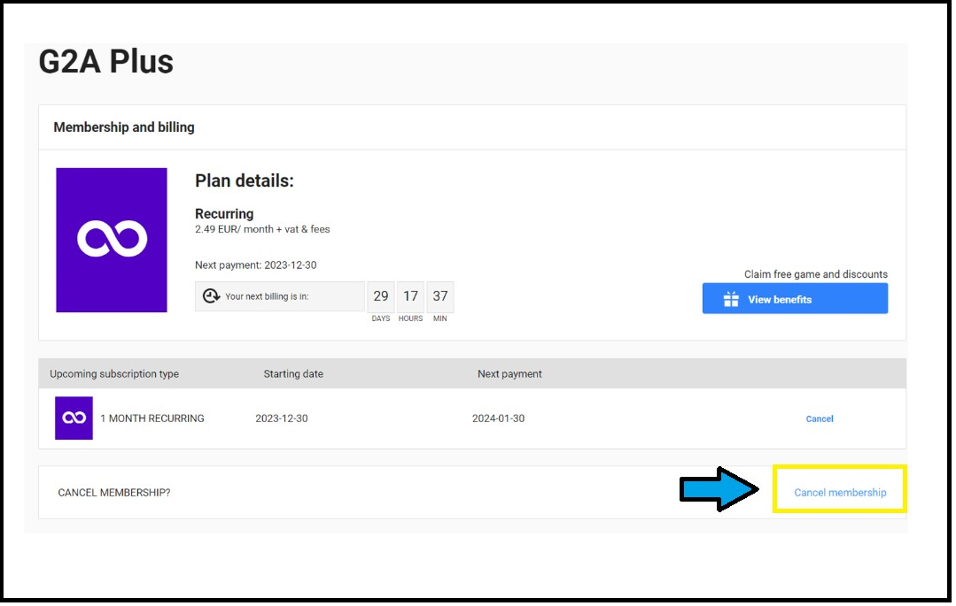Click the G2A Plus page heading
The image size is (956, 606).
pos(106,62)
